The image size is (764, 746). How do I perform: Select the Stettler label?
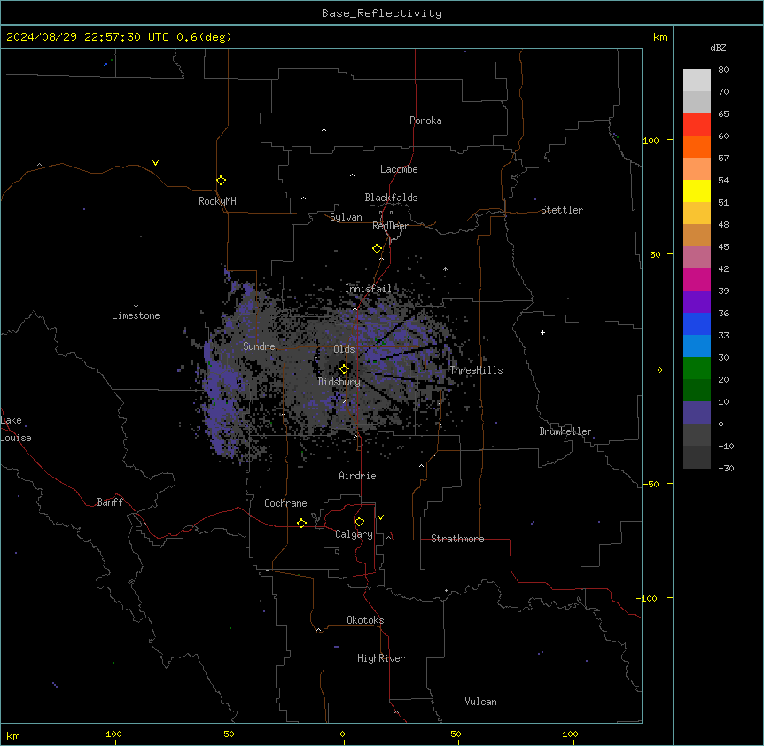[x=562, y=210]
